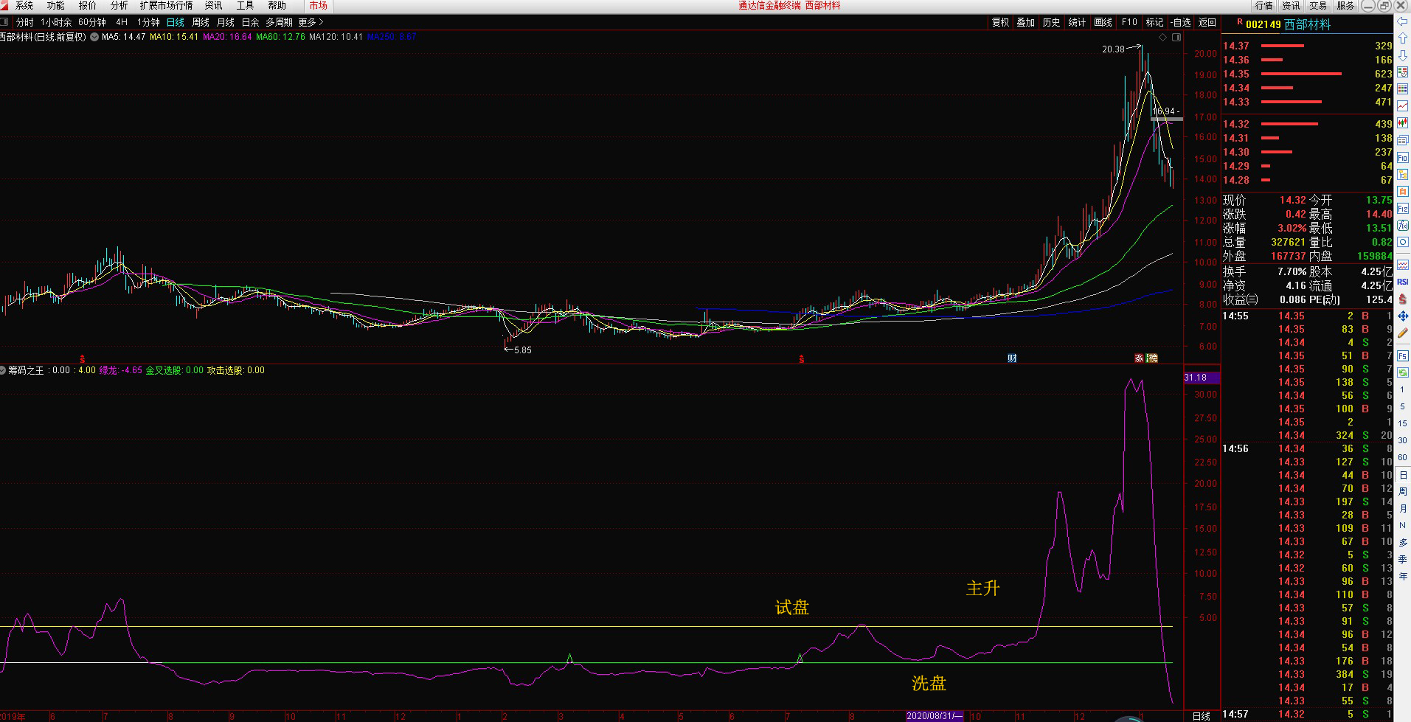Click the -自选 watchlist button
This screenshot has width=1411, height=722.
(1181, 22)
